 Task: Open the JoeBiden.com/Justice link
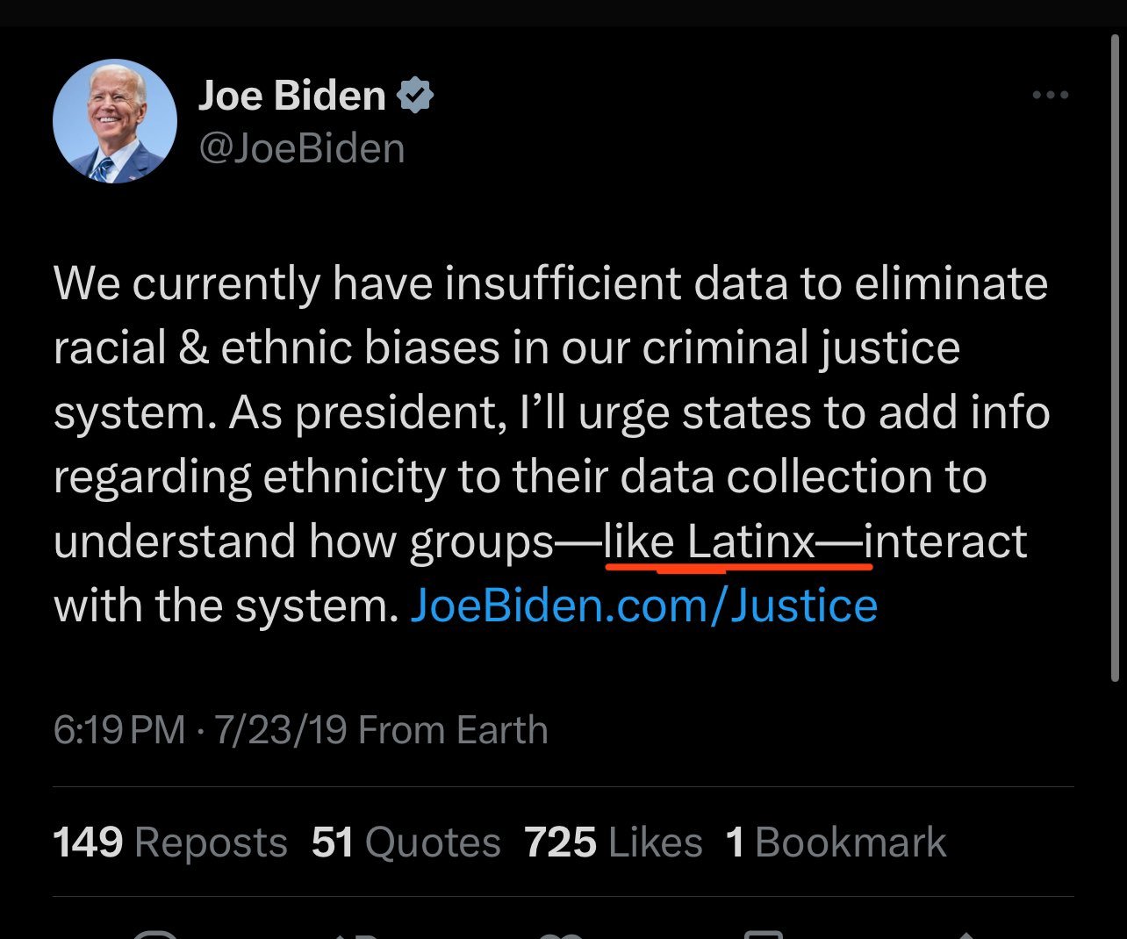pyautogui.click(x=643, y=606)
